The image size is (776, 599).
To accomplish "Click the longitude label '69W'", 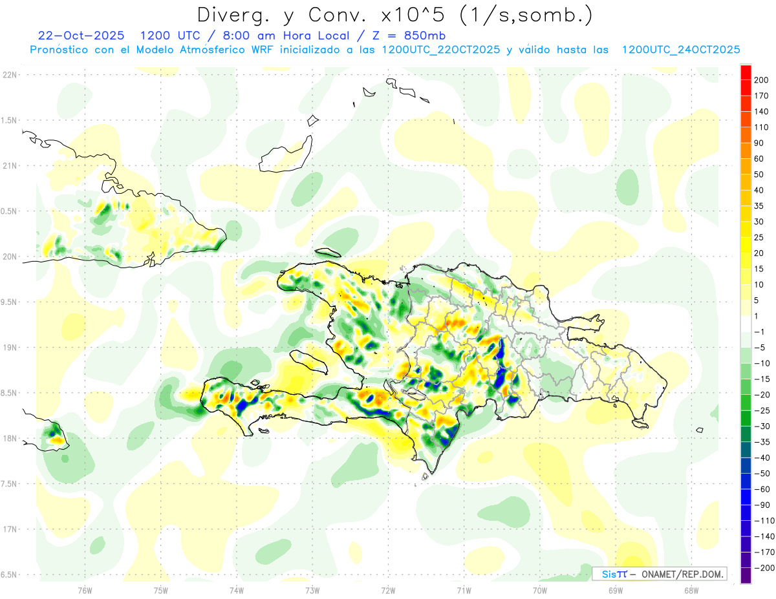I will pos(616,590).
